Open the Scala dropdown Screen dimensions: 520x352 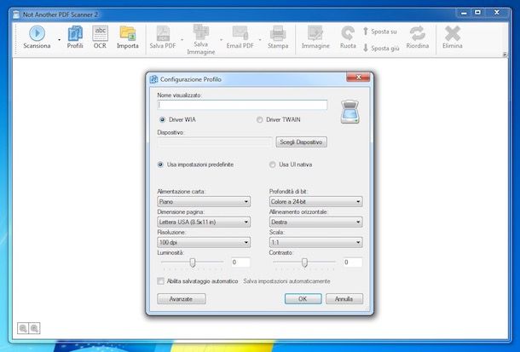click(315, 242)
